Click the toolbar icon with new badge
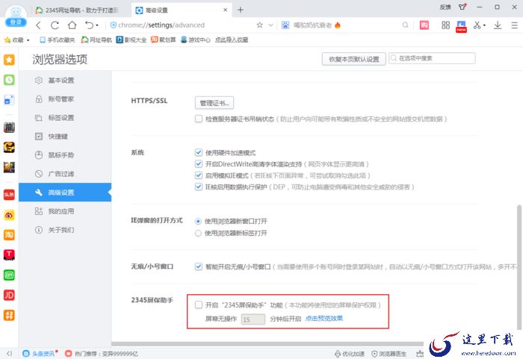This screenshot has width=523, height=359. (461, 26)
